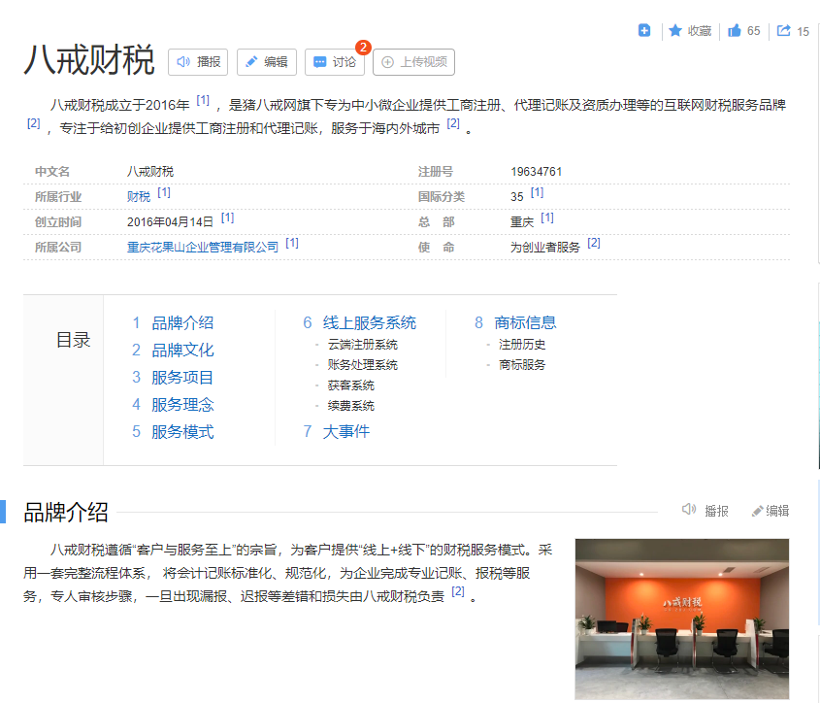
Task: Jump to catalog item 品牌介绍
Action: (x=182, y=323)
